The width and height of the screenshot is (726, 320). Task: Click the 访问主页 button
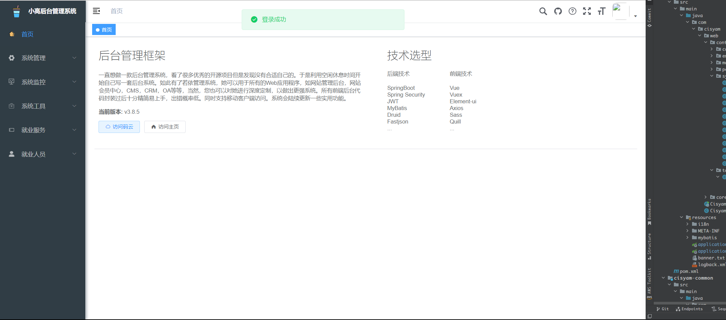pos(165,127)
